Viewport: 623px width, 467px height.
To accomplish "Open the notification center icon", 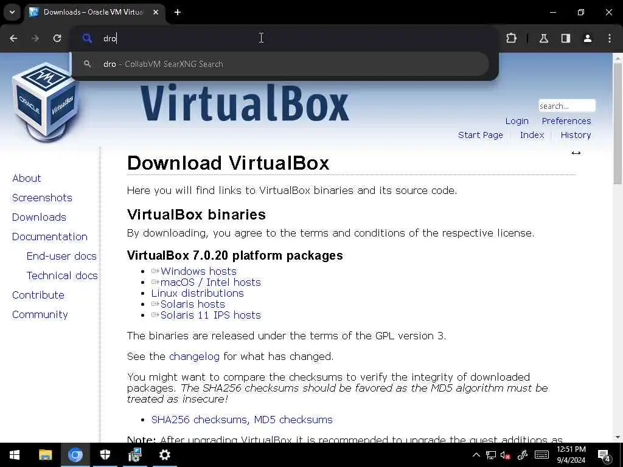I will click(x=604, y=455).
